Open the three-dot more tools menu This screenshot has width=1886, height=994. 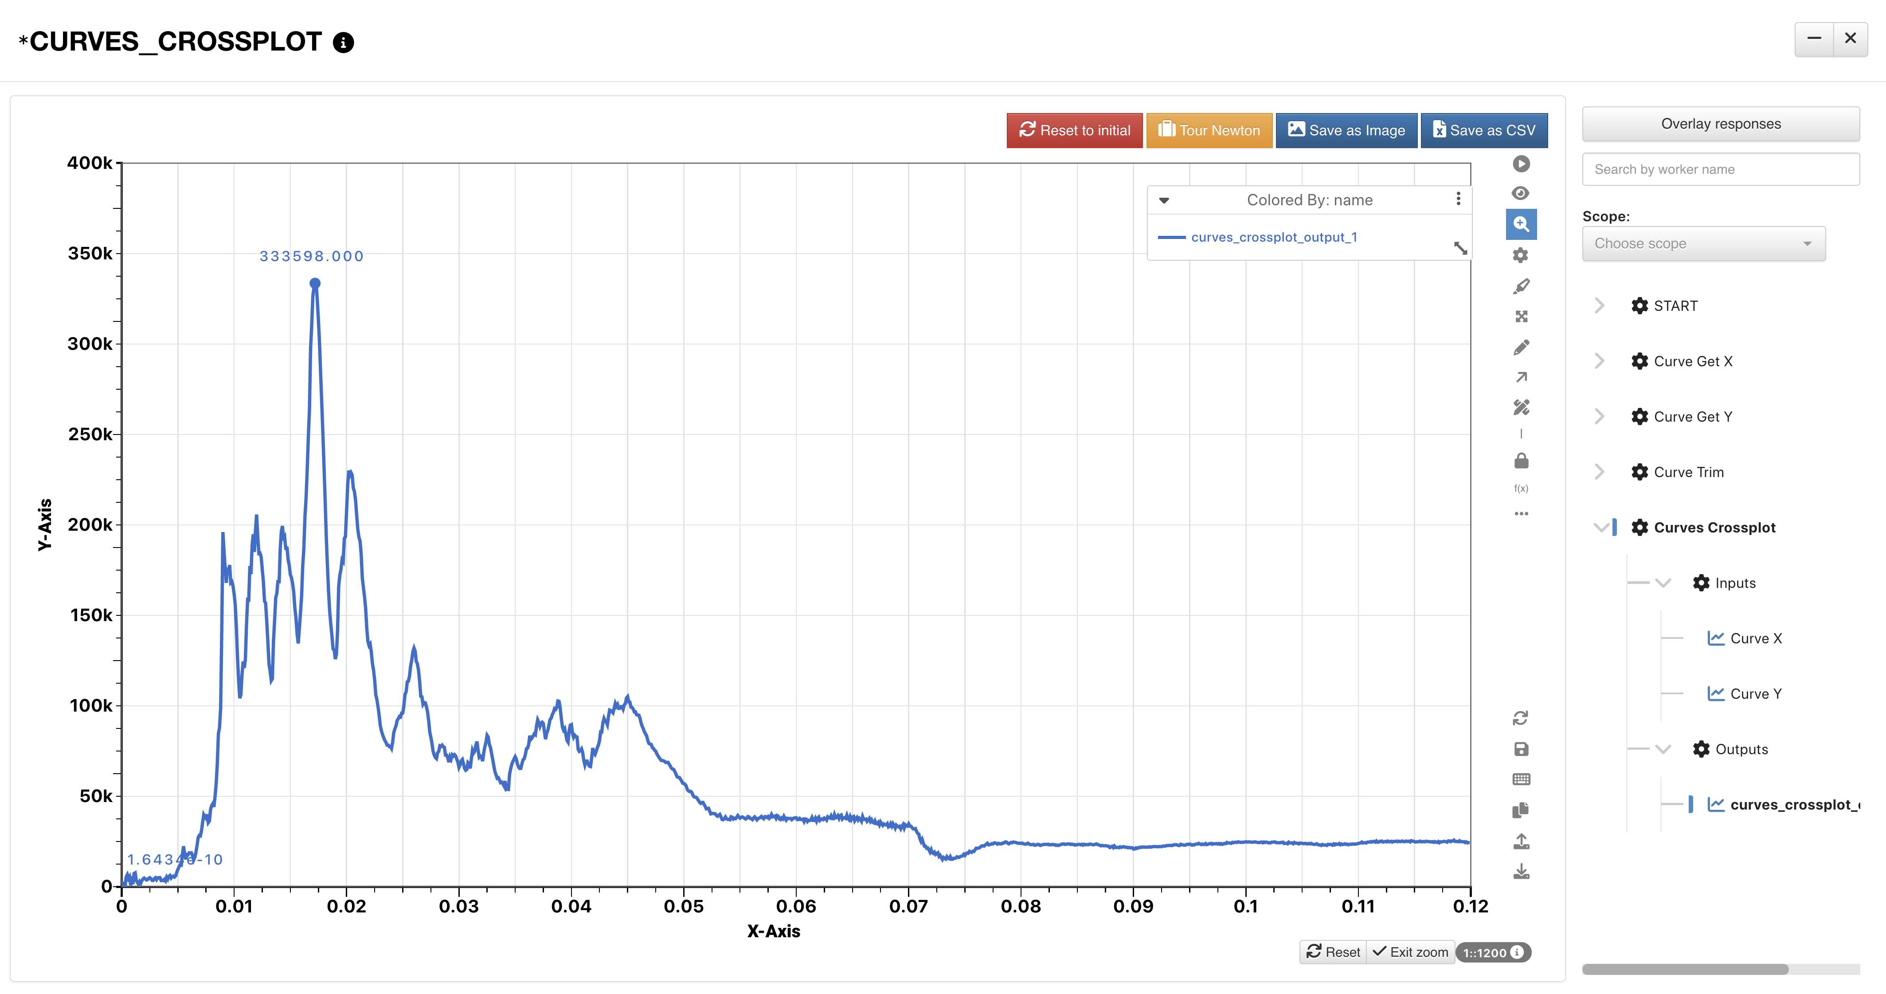pos(1521,513)
